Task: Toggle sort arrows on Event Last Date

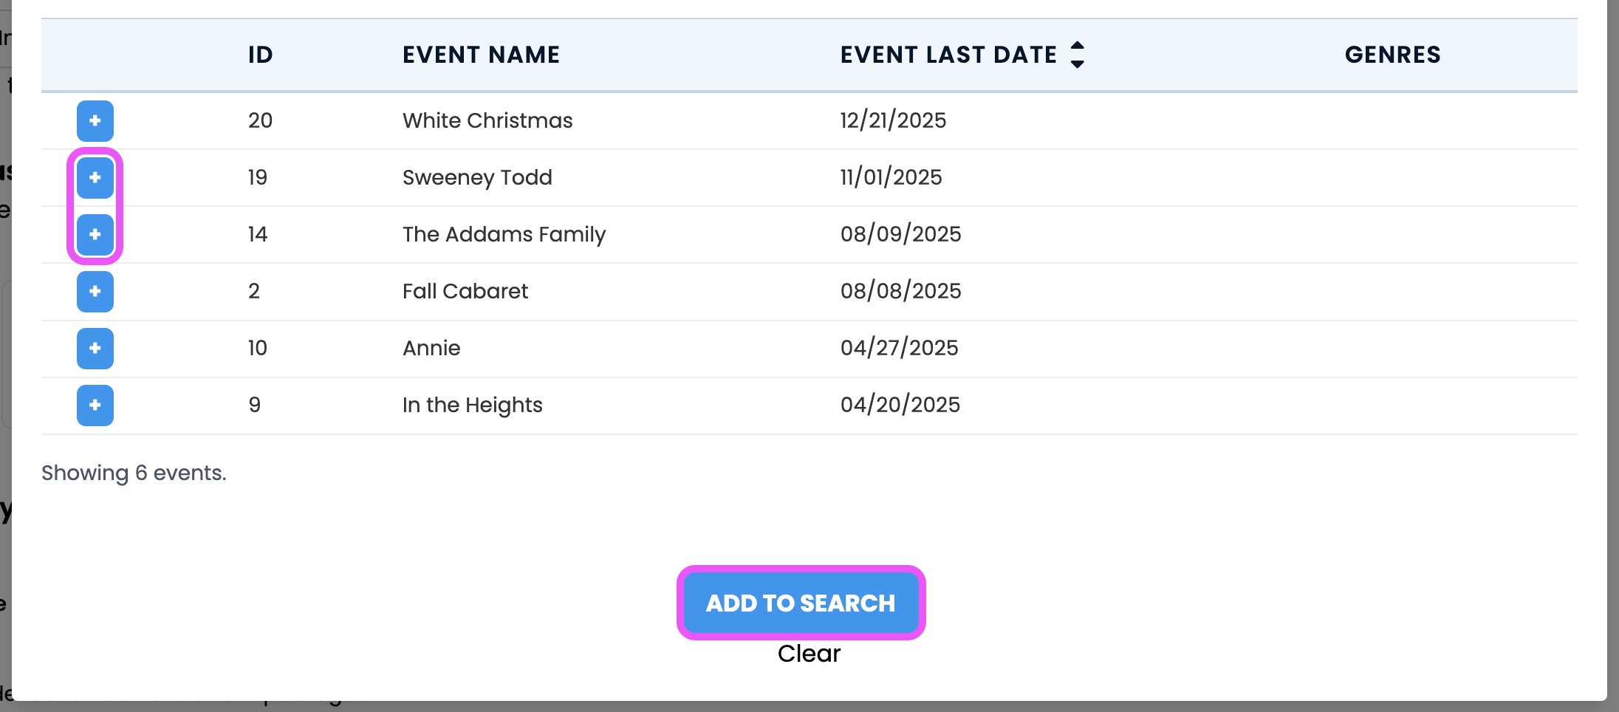Action: pos(1078,55)
